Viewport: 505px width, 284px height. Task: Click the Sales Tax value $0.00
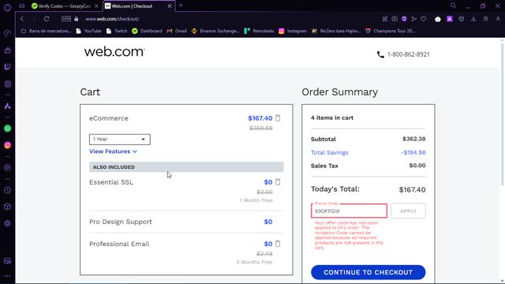(417, 166)
